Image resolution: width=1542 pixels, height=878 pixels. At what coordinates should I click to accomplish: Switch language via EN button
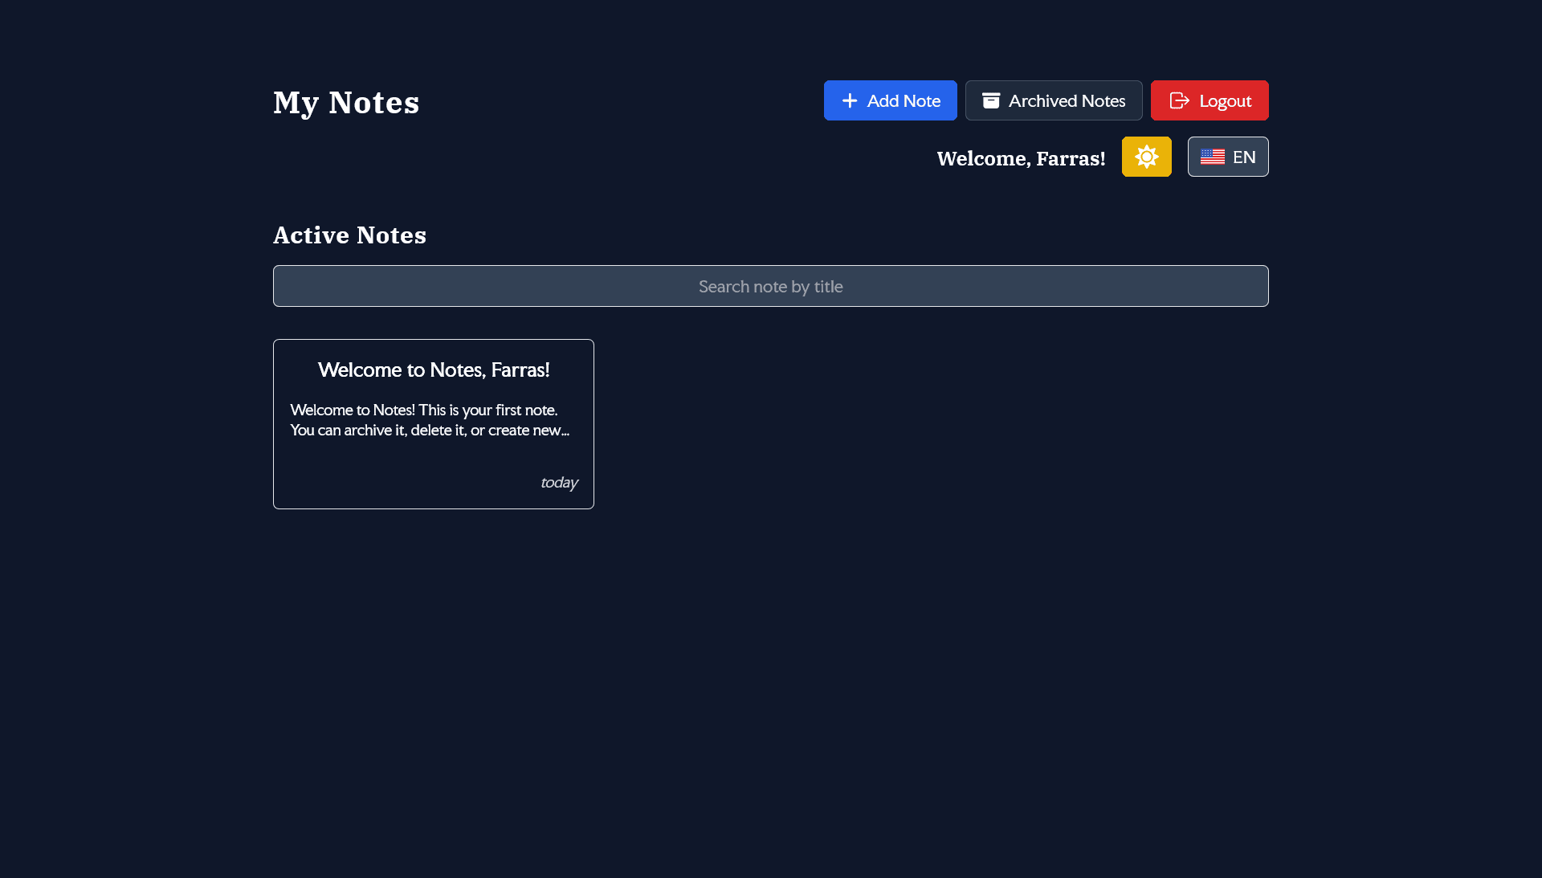[1228, 157]
